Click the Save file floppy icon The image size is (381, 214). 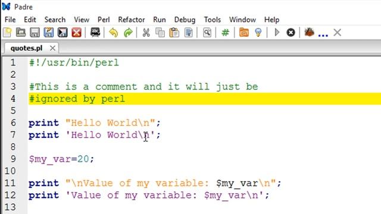35,32
